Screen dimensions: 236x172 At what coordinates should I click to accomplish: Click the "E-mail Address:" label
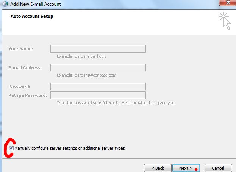pos(25,68)
